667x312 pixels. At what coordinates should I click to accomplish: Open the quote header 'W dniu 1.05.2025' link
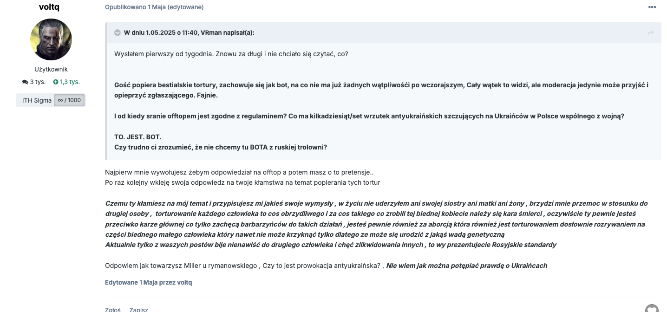(189, 32)
